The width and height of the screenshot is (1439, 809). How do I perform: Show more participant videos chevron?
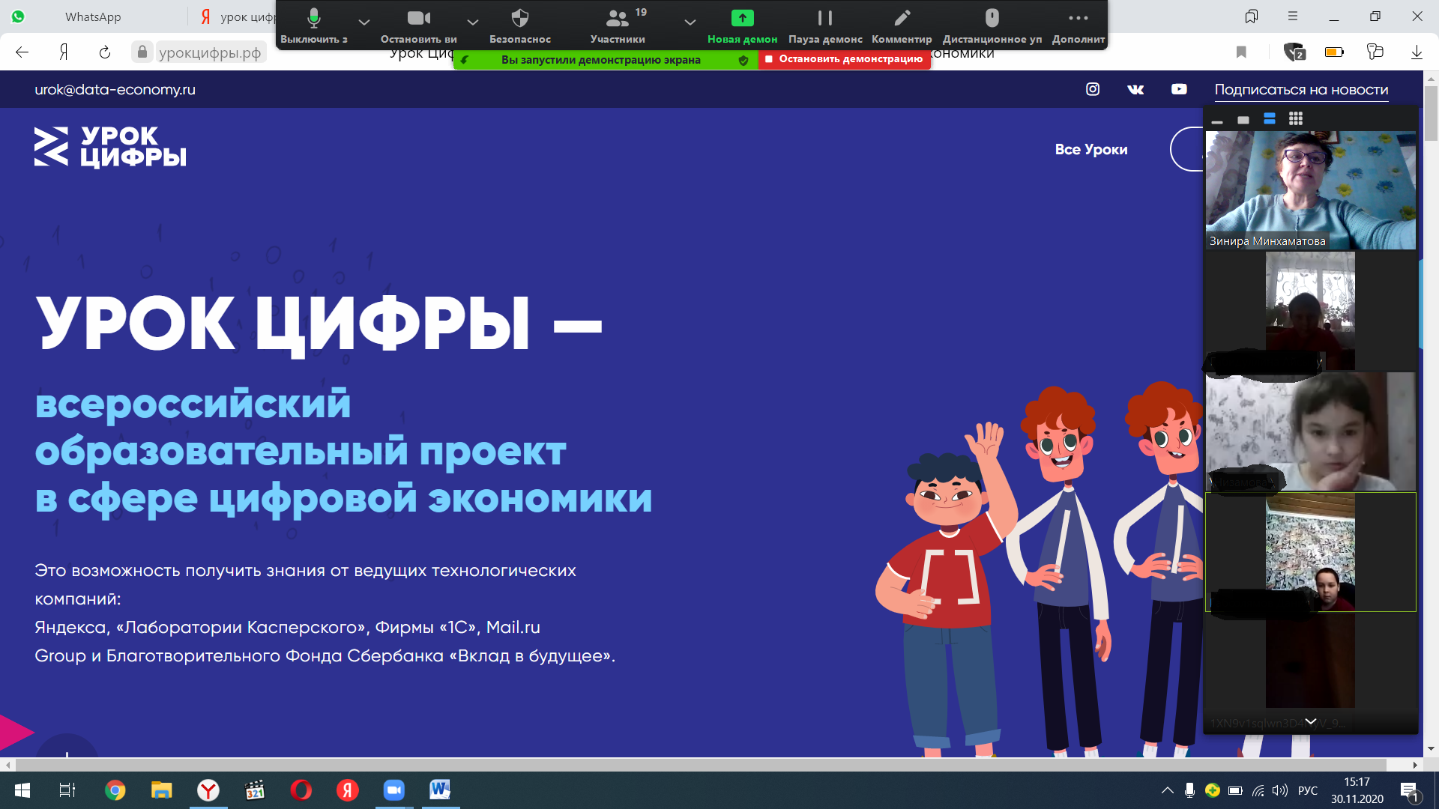(1310, 721)
